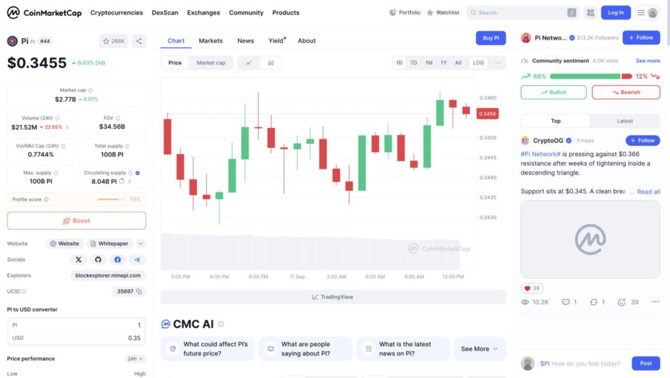
Task: Toggle the LOG scale on the chart
Action: (x=478, y=63)
